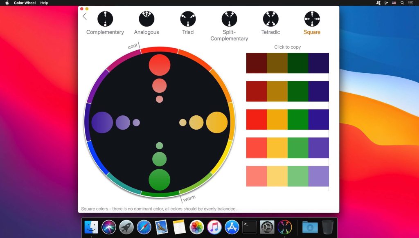Open Notes from the Dock
This screenshot has width=419, height=238.
pos(179,227)
